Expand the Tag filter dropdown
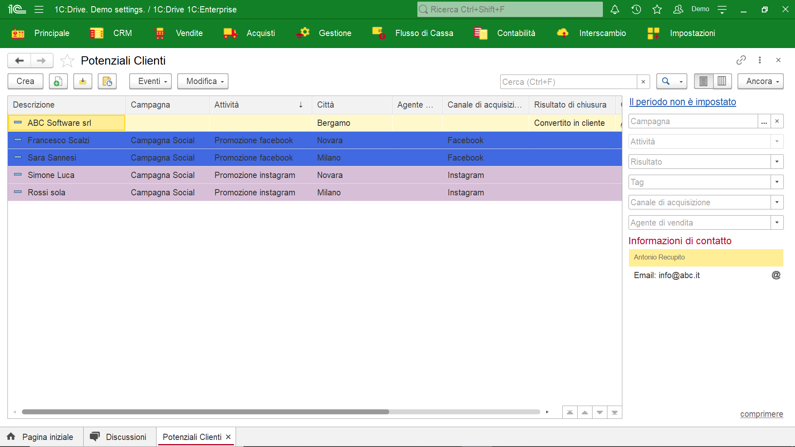 pyautogui.click(x=777, y=182)
